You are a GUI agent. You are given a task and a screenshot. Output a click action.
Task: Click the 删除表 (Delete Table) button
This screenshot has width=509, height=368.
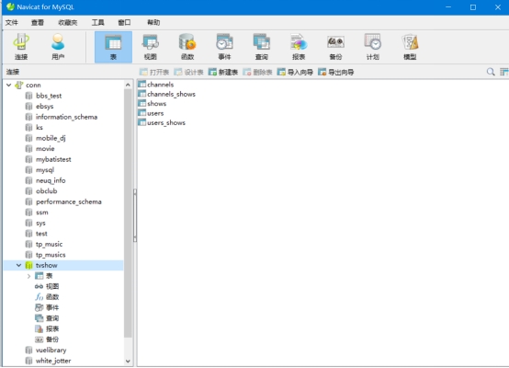[257, 72]
